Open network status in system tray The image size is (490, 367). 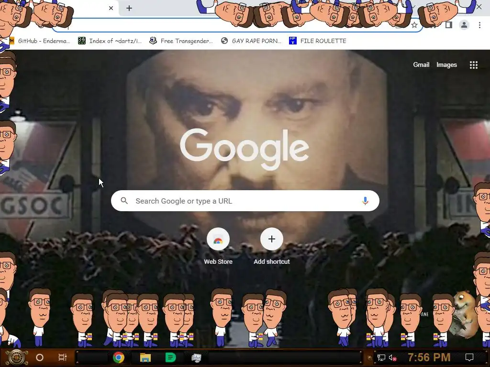pos(381,357)
